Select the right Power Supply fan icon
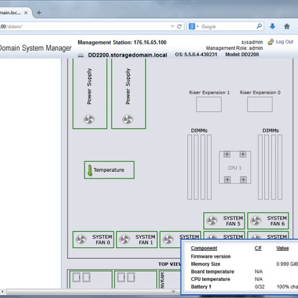The height and width of the screenshot is (298, 298). click(128, 119)
